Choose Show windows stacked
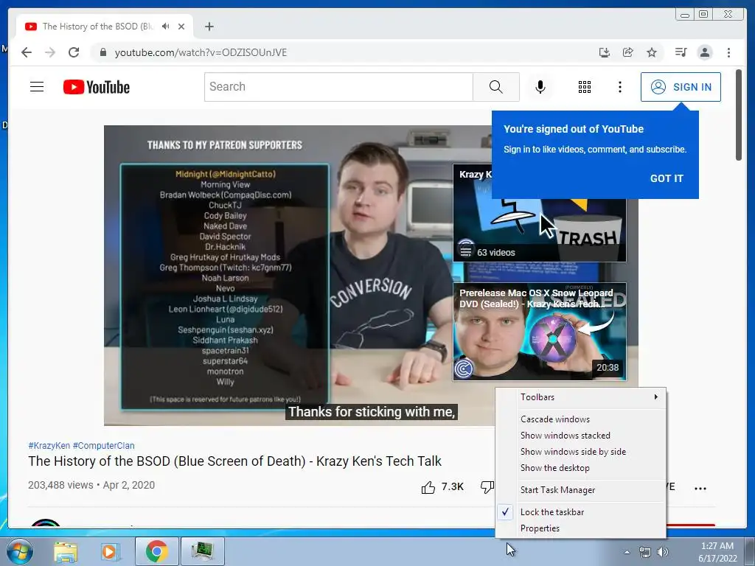755x566 pixels. click(x=581, y=436)
